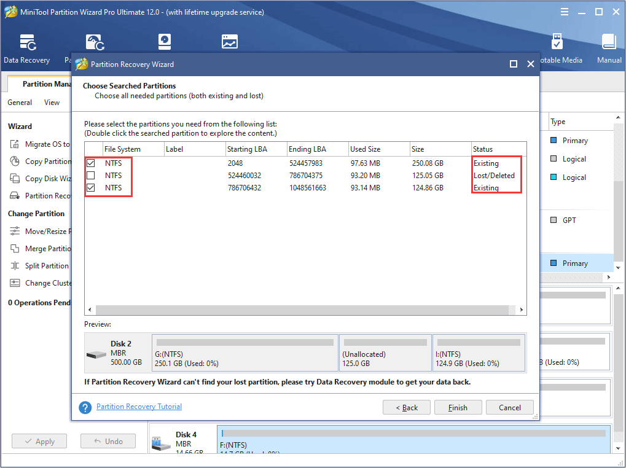The height and width of the screenshot is (468, 626).
Task: Click the partition list horizontal scrollbar
Action: pos(303,310)
